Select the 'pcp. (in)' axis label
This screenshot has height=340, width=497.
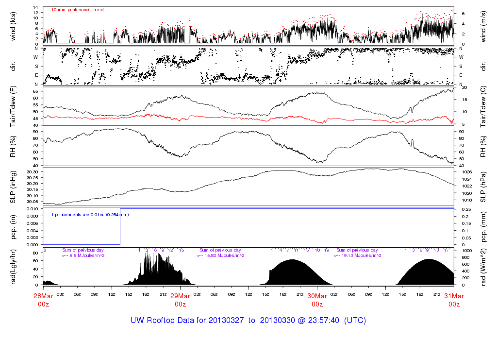pos(13,226)
